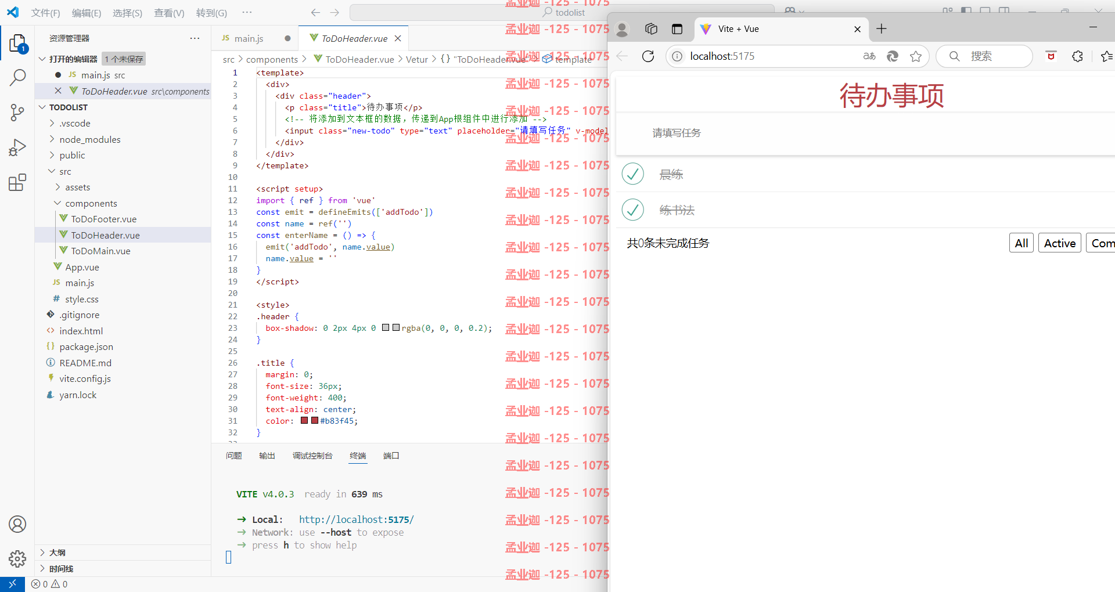Refresh the browser page

(648, 56)
